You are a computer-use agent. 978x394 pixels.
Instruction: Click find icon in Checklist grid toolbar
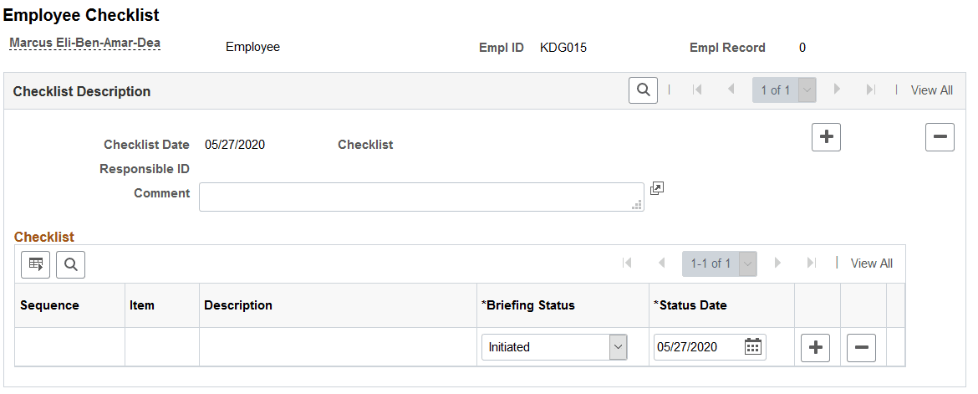pyautogui.click(x=70, y=264)
